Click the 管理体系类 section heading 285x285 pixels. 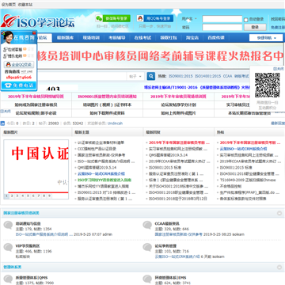pyautogui.click(x=13, y=267)
